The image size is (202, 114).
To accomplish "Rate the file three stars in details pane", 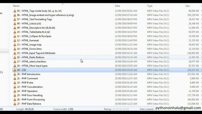I will (x=121, y=109).
